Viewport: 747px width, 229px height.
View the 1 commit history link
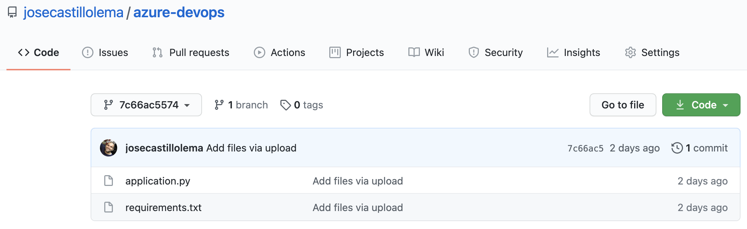click(700, 148)
